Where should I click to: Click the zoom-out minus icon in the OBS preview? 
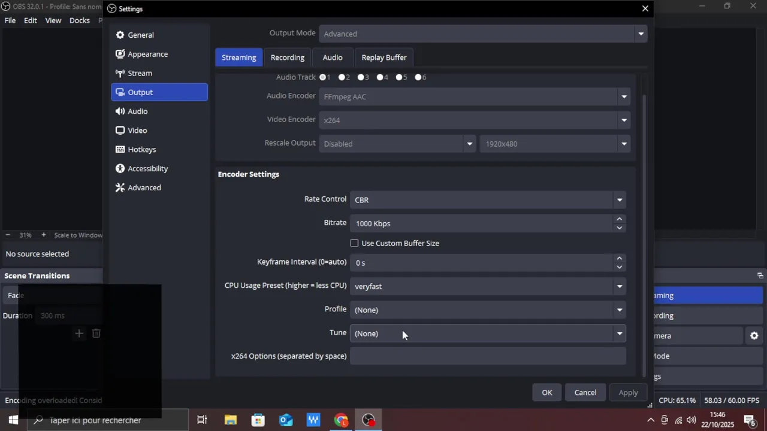8,235
